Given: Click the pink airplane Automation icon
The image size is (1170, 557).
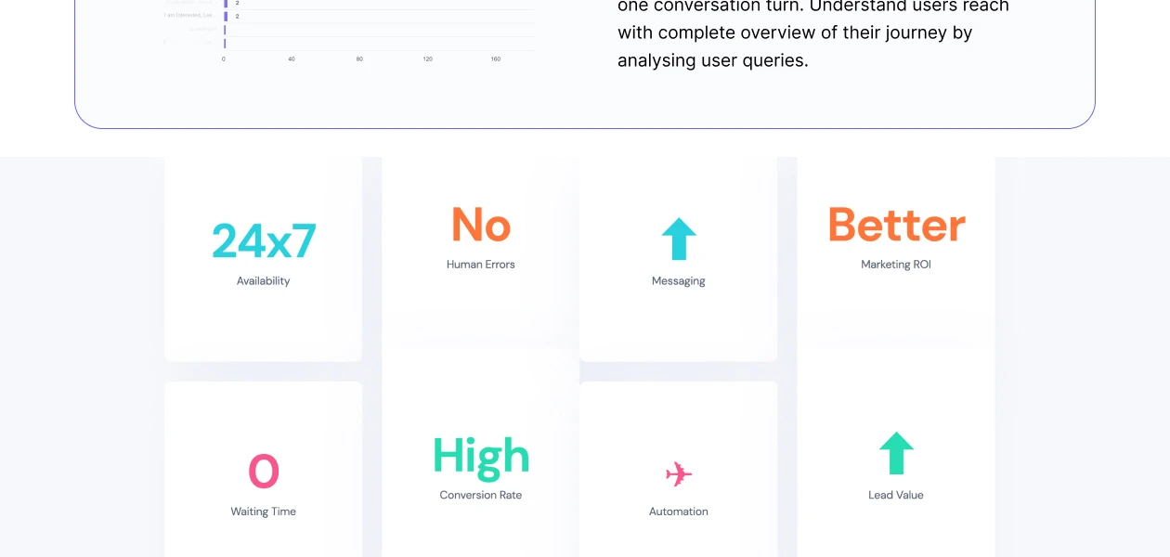Looking at the screenshot, I should (679, 474).
